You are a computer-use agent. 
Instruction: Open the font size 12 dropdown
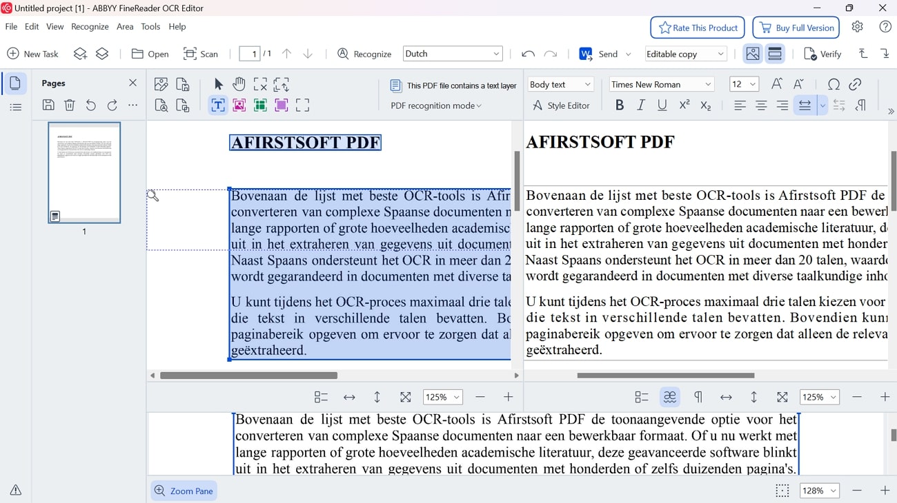(x=745, y=84)
